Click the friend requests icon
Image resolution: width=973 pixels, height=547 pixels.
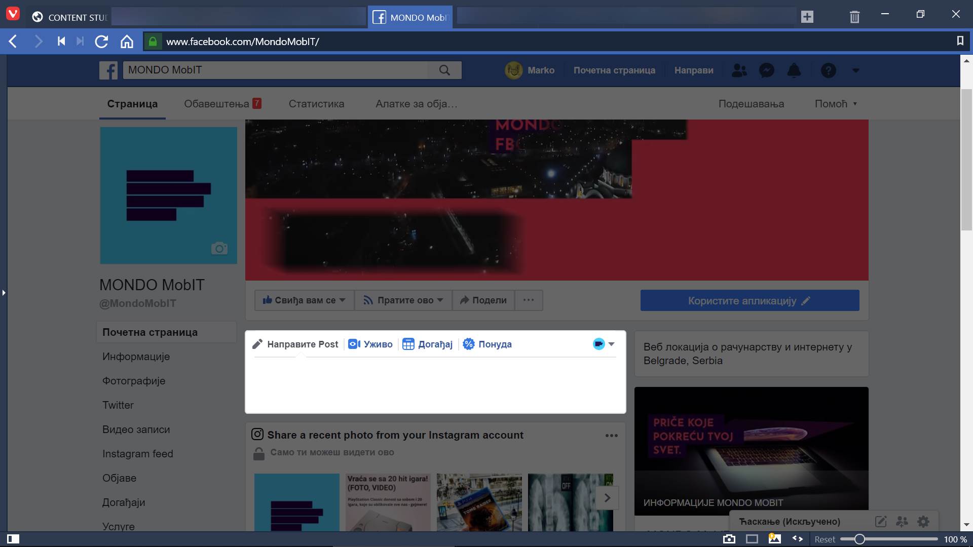(739, 70)
